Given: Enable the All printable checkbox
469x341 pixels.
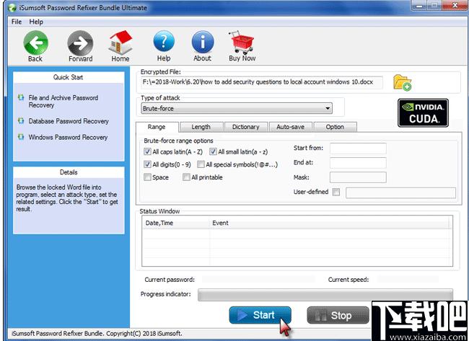Looking at the screenshot, I should coord(186,177).
